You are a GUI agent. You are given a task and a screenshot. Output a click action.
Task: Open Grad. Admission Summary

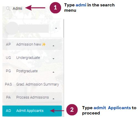pyautogui.click(x=32, y=84)
